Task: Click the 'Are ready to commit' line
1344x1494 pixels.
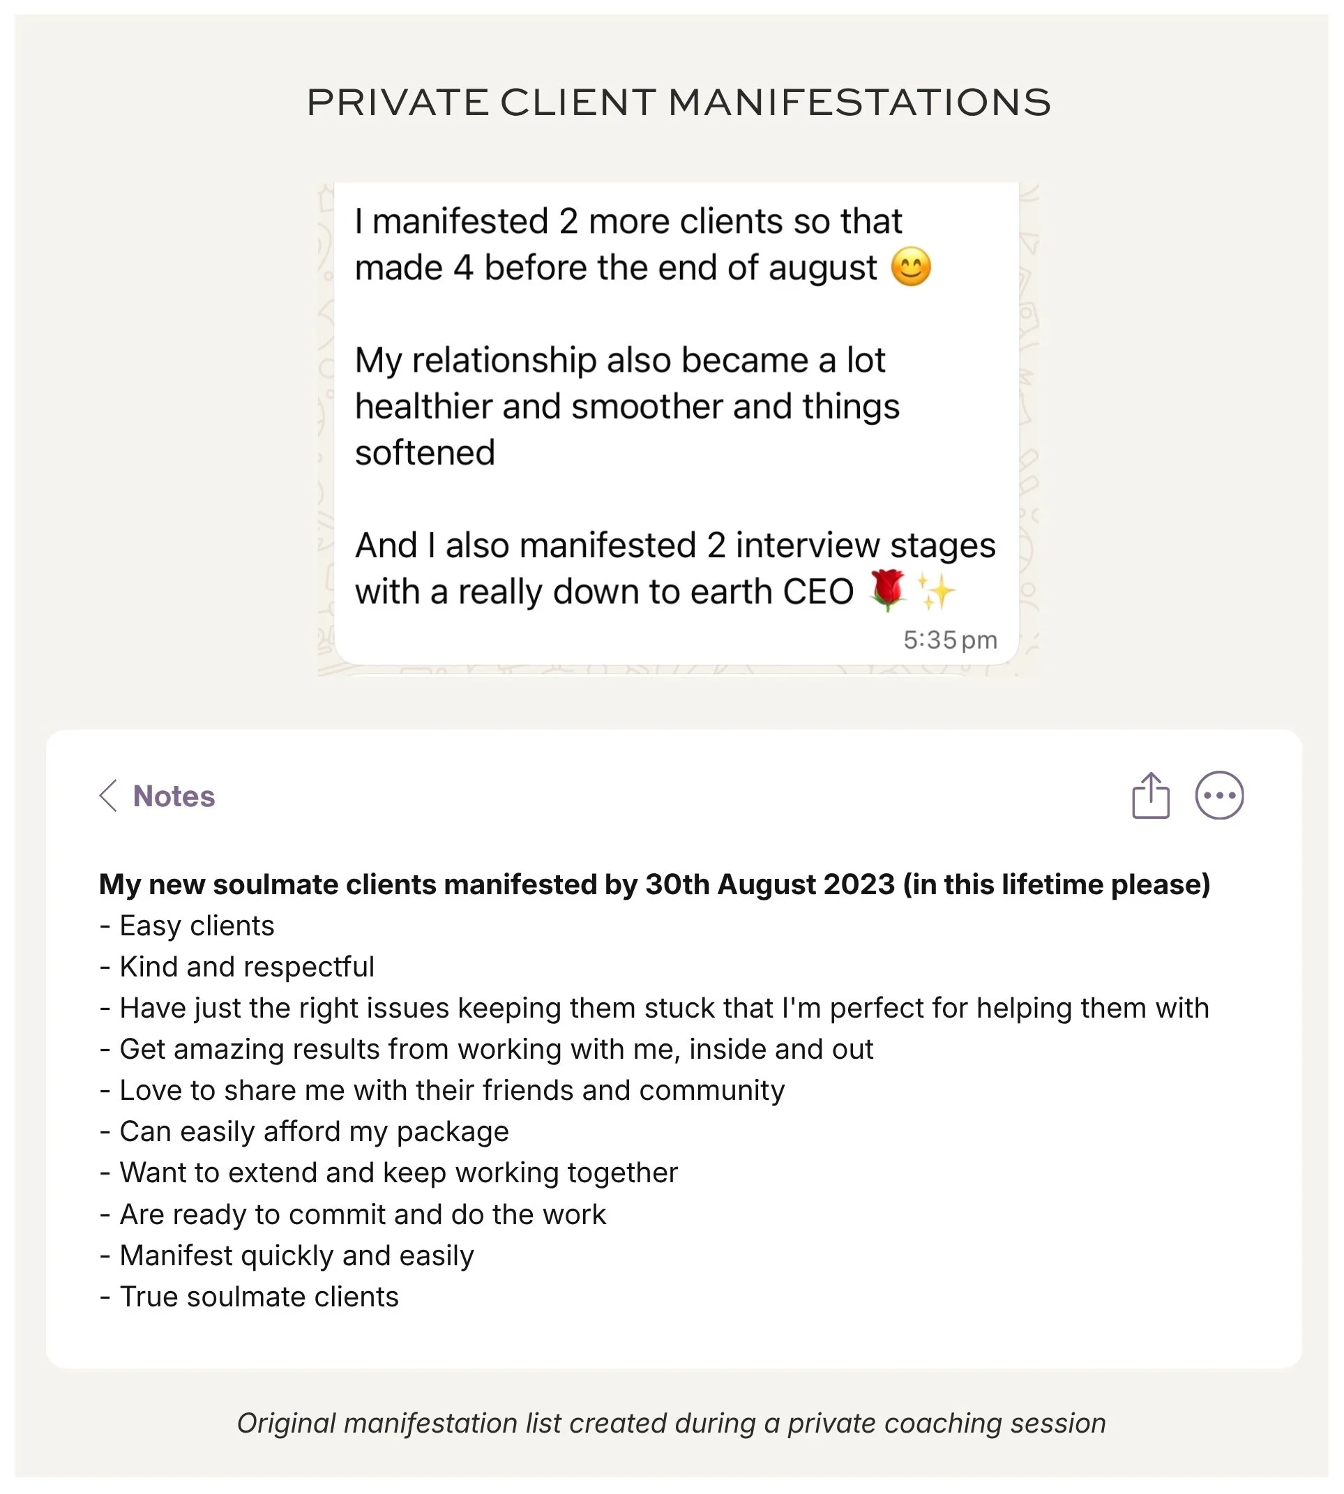Action: (x=353, y=1214)
